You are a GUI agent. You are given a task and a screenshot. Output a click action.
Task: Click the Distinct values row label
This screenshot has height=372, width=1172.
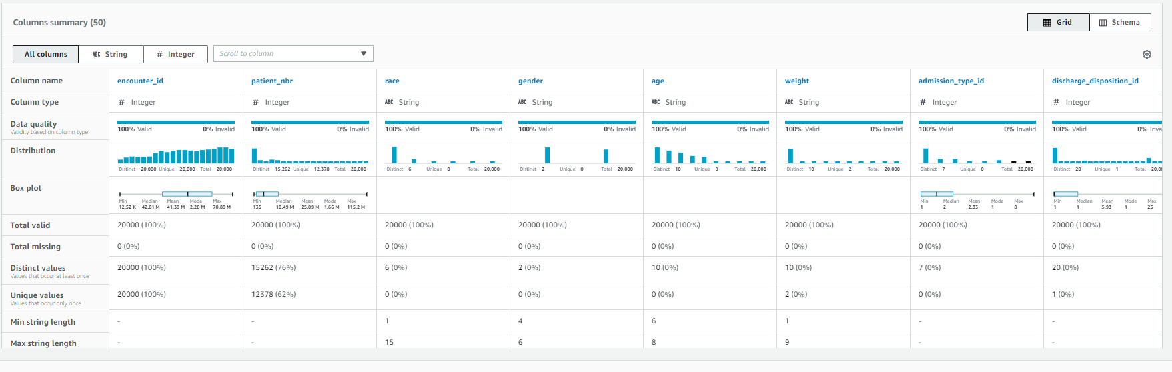pyautogui.click(x=38, y=268)
